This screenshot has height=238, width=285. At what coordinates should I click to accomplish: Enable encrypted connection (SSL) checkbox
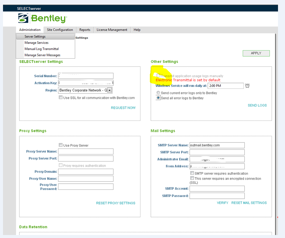coord(192,178)
